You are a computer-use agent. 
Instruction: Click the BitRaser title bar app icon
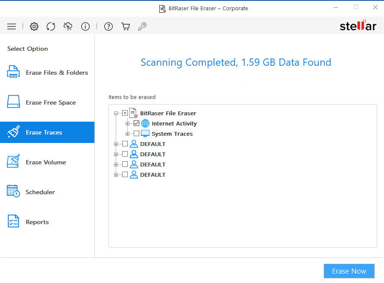[162, 9]
